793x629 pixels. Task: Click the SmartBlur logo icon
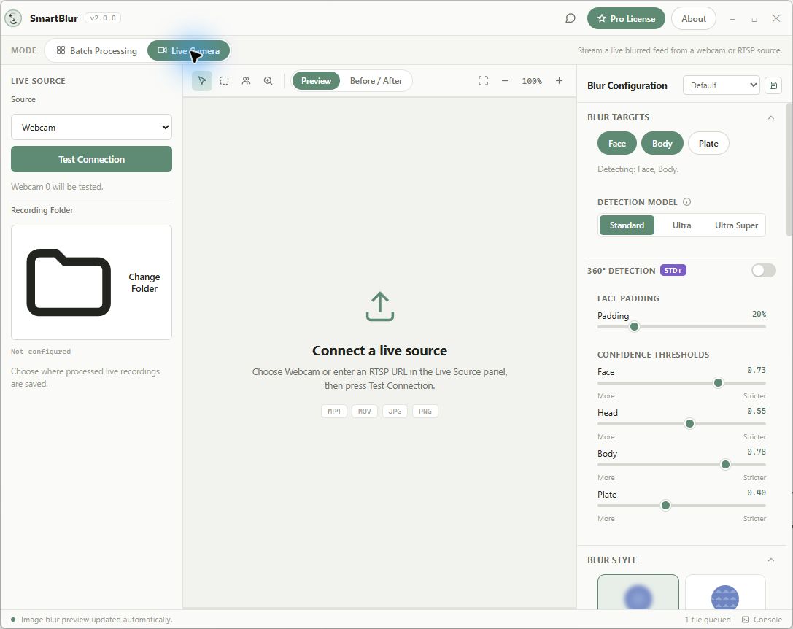(x=13, y=18)
